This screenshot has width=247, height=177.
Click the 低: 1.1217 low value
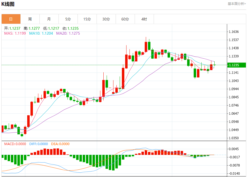coord(51,28)
